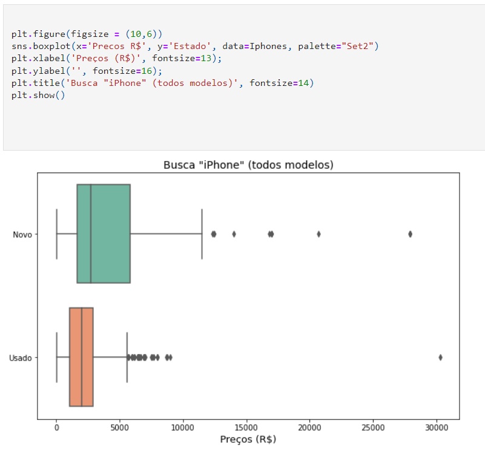Click the plt.title code line
Viewport: 485px width, 455px height.
pos(162,83)
